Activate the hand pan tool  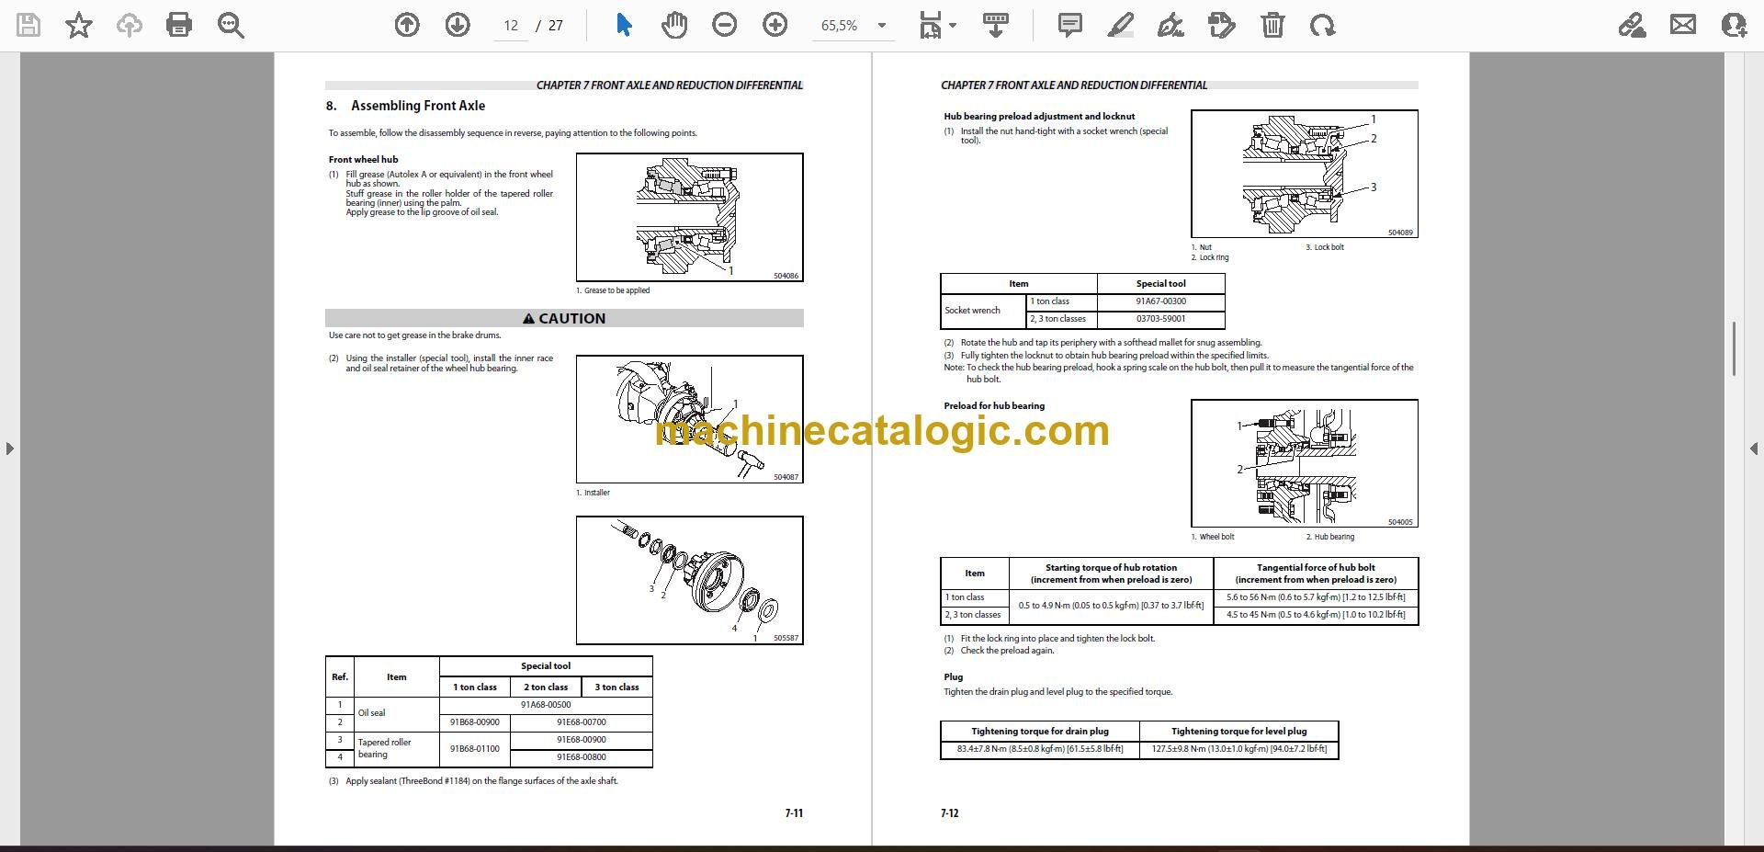(674, 25)
